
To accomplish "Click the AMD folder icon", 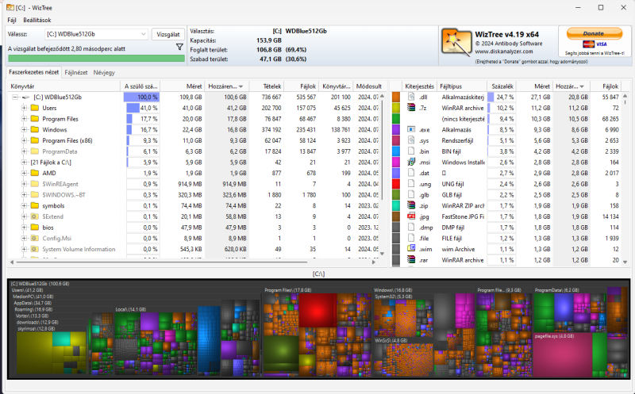I will pos(35,173).
